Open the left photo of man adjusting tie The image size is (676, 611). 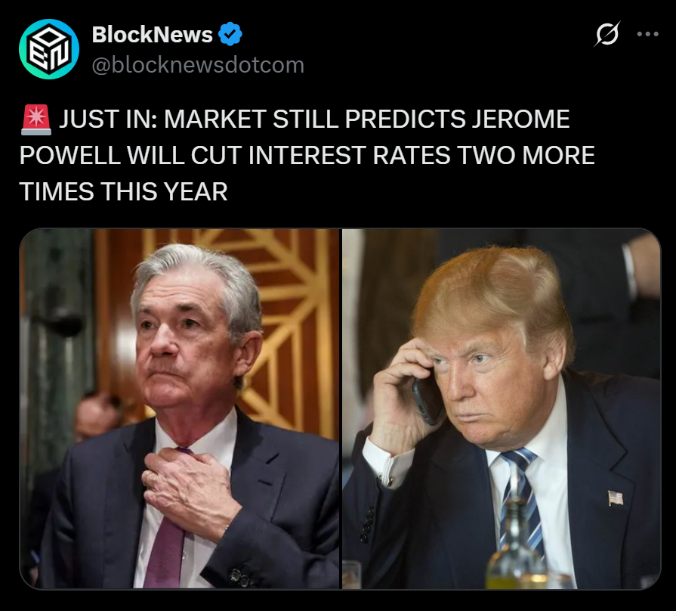coord(180,408)
